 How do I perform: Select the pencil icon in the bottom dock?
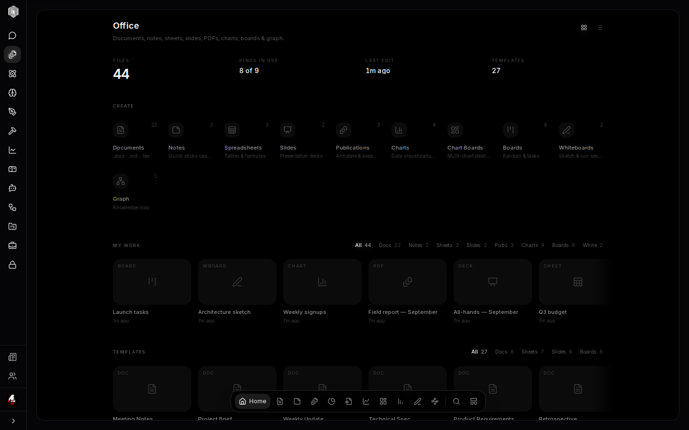[x=418, y=401]
